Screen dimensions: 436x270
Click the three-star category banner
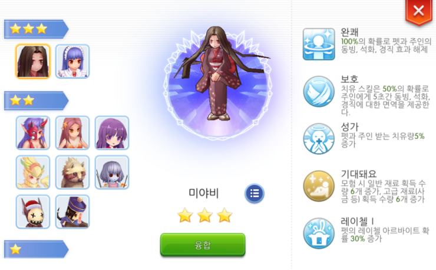tap(36, 29)
